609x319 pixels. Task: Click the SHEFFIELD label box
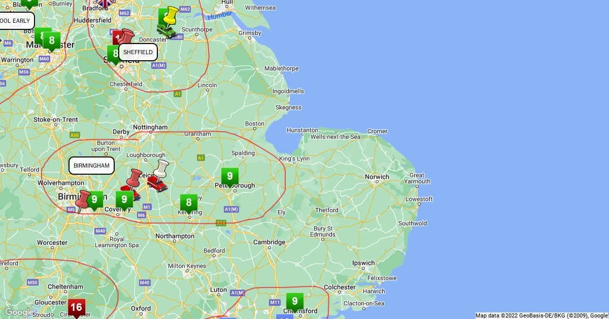138,52
